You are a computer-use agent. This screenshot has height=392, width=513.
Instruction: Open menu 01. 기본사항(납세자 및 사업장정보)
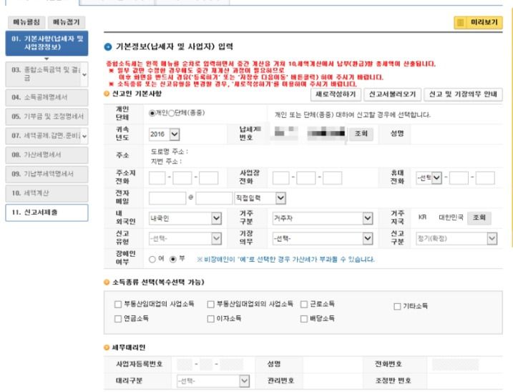(47, 43)
